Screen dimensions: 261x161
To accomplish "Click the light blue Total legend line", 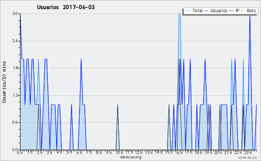I will pyautogui.click(x=187, y=11).
